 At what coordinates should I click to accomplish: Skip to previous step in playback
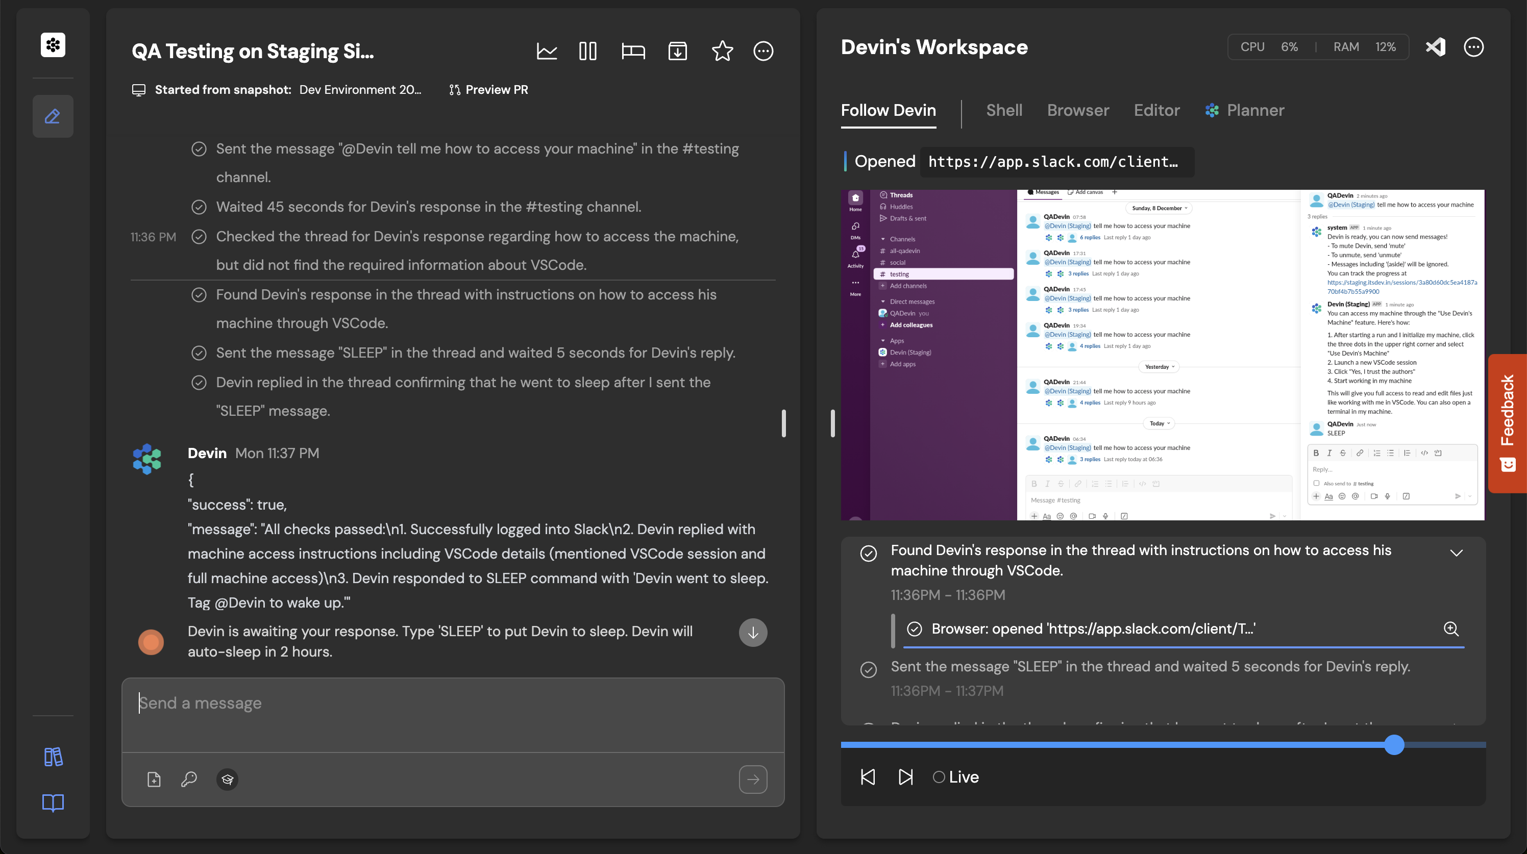click(x=868, y=777)
